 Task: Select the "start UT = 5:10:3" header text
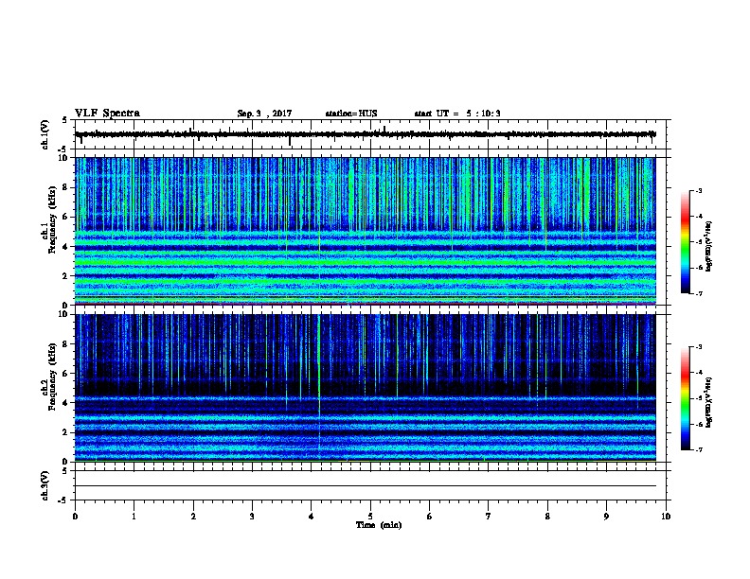click(x=457, y=114)
